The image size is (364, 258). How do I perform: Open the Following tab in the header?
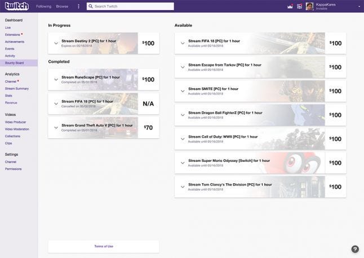[43, 6]
